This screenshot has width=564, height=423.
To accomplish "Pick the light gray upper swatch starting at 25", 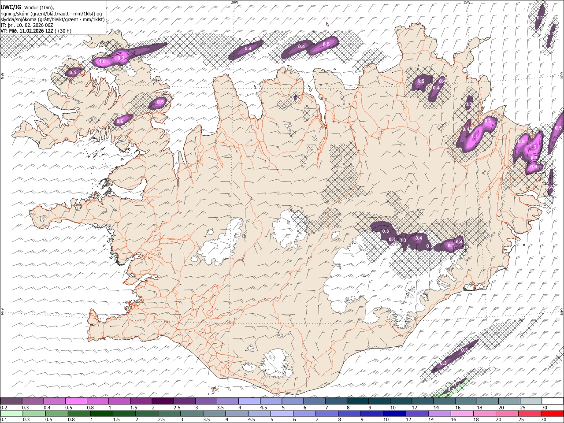I will (531, 401).
